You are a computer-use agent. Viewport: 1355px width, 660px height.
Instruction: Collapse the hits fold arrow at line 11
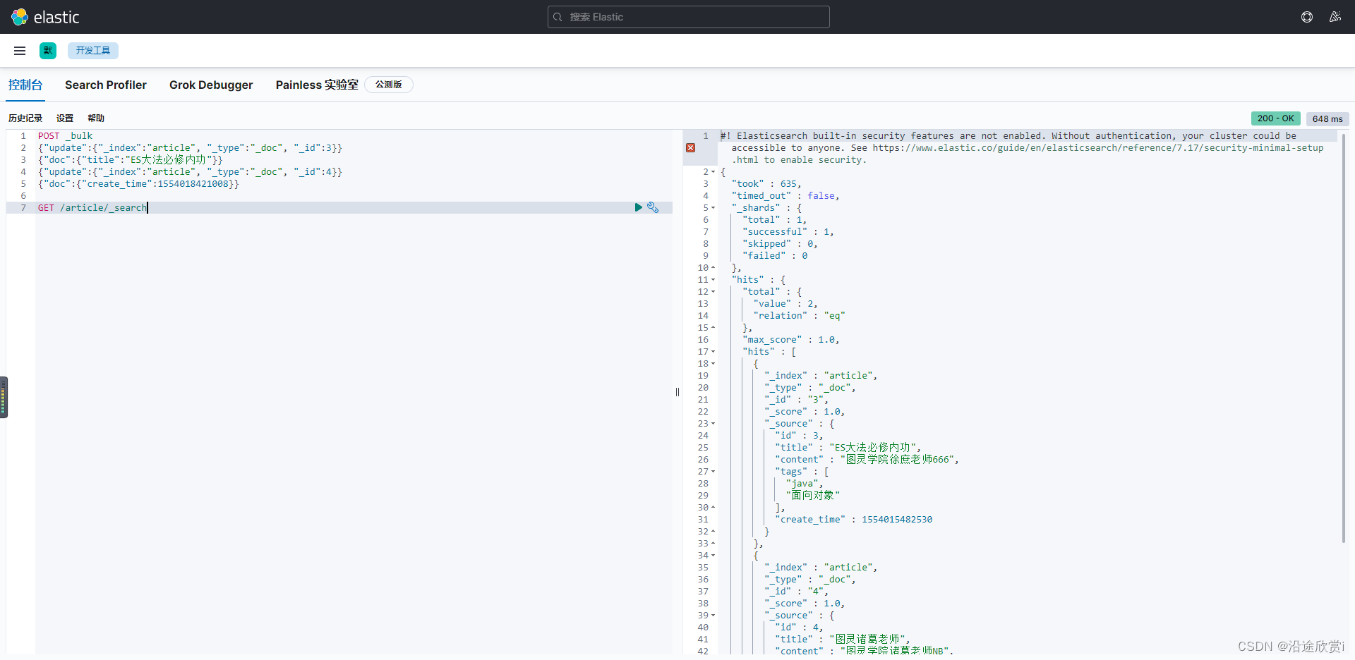tap(713, 280)
